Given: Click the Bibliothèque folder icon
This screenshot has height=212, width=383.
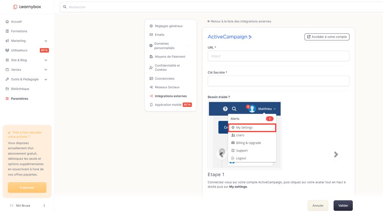Looking at the screenshot, I should [x=7, y=89].
